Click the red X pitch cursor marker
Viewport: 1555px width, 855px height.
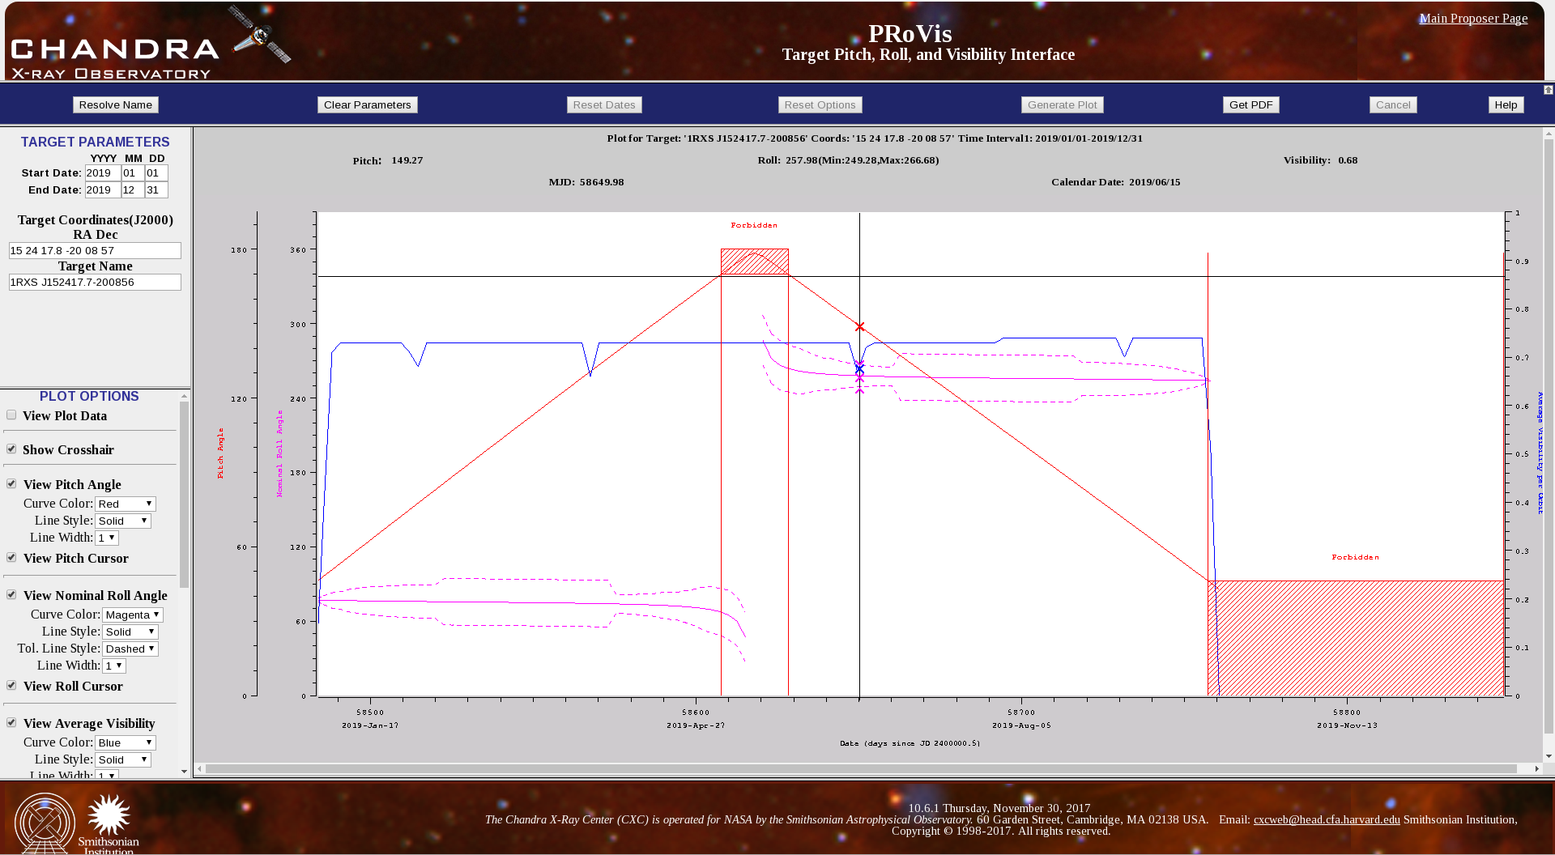point(859,327)
